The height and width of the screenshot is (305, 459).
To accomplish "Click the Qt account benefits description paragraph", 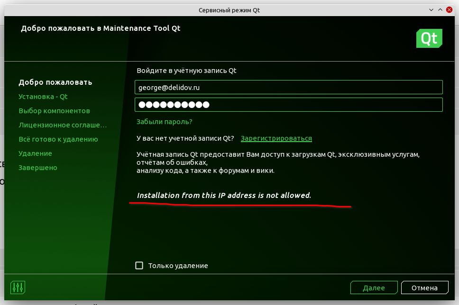I will [278, 162].
